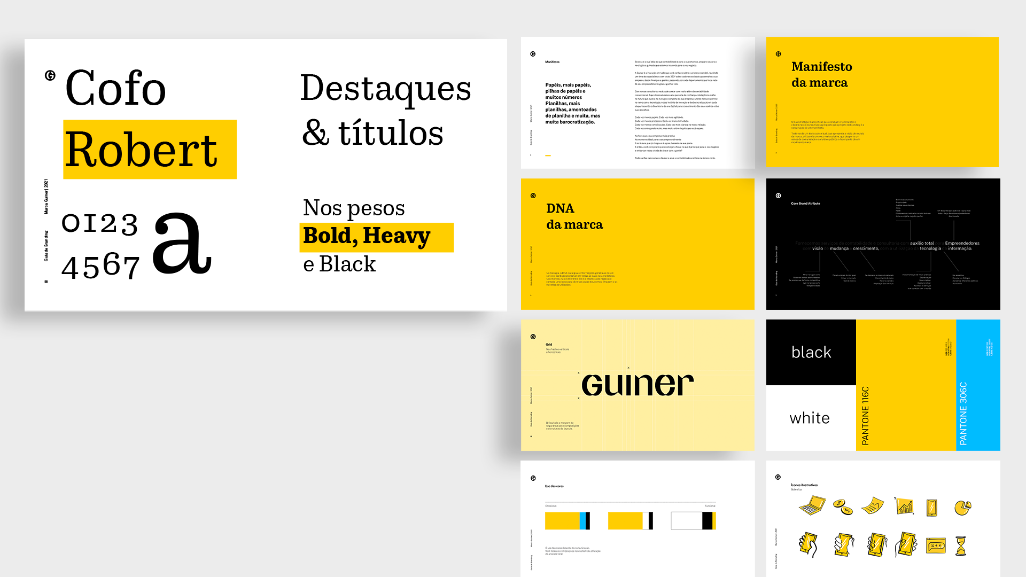Select the black color swatch
1026x577 pixels.
811,353
